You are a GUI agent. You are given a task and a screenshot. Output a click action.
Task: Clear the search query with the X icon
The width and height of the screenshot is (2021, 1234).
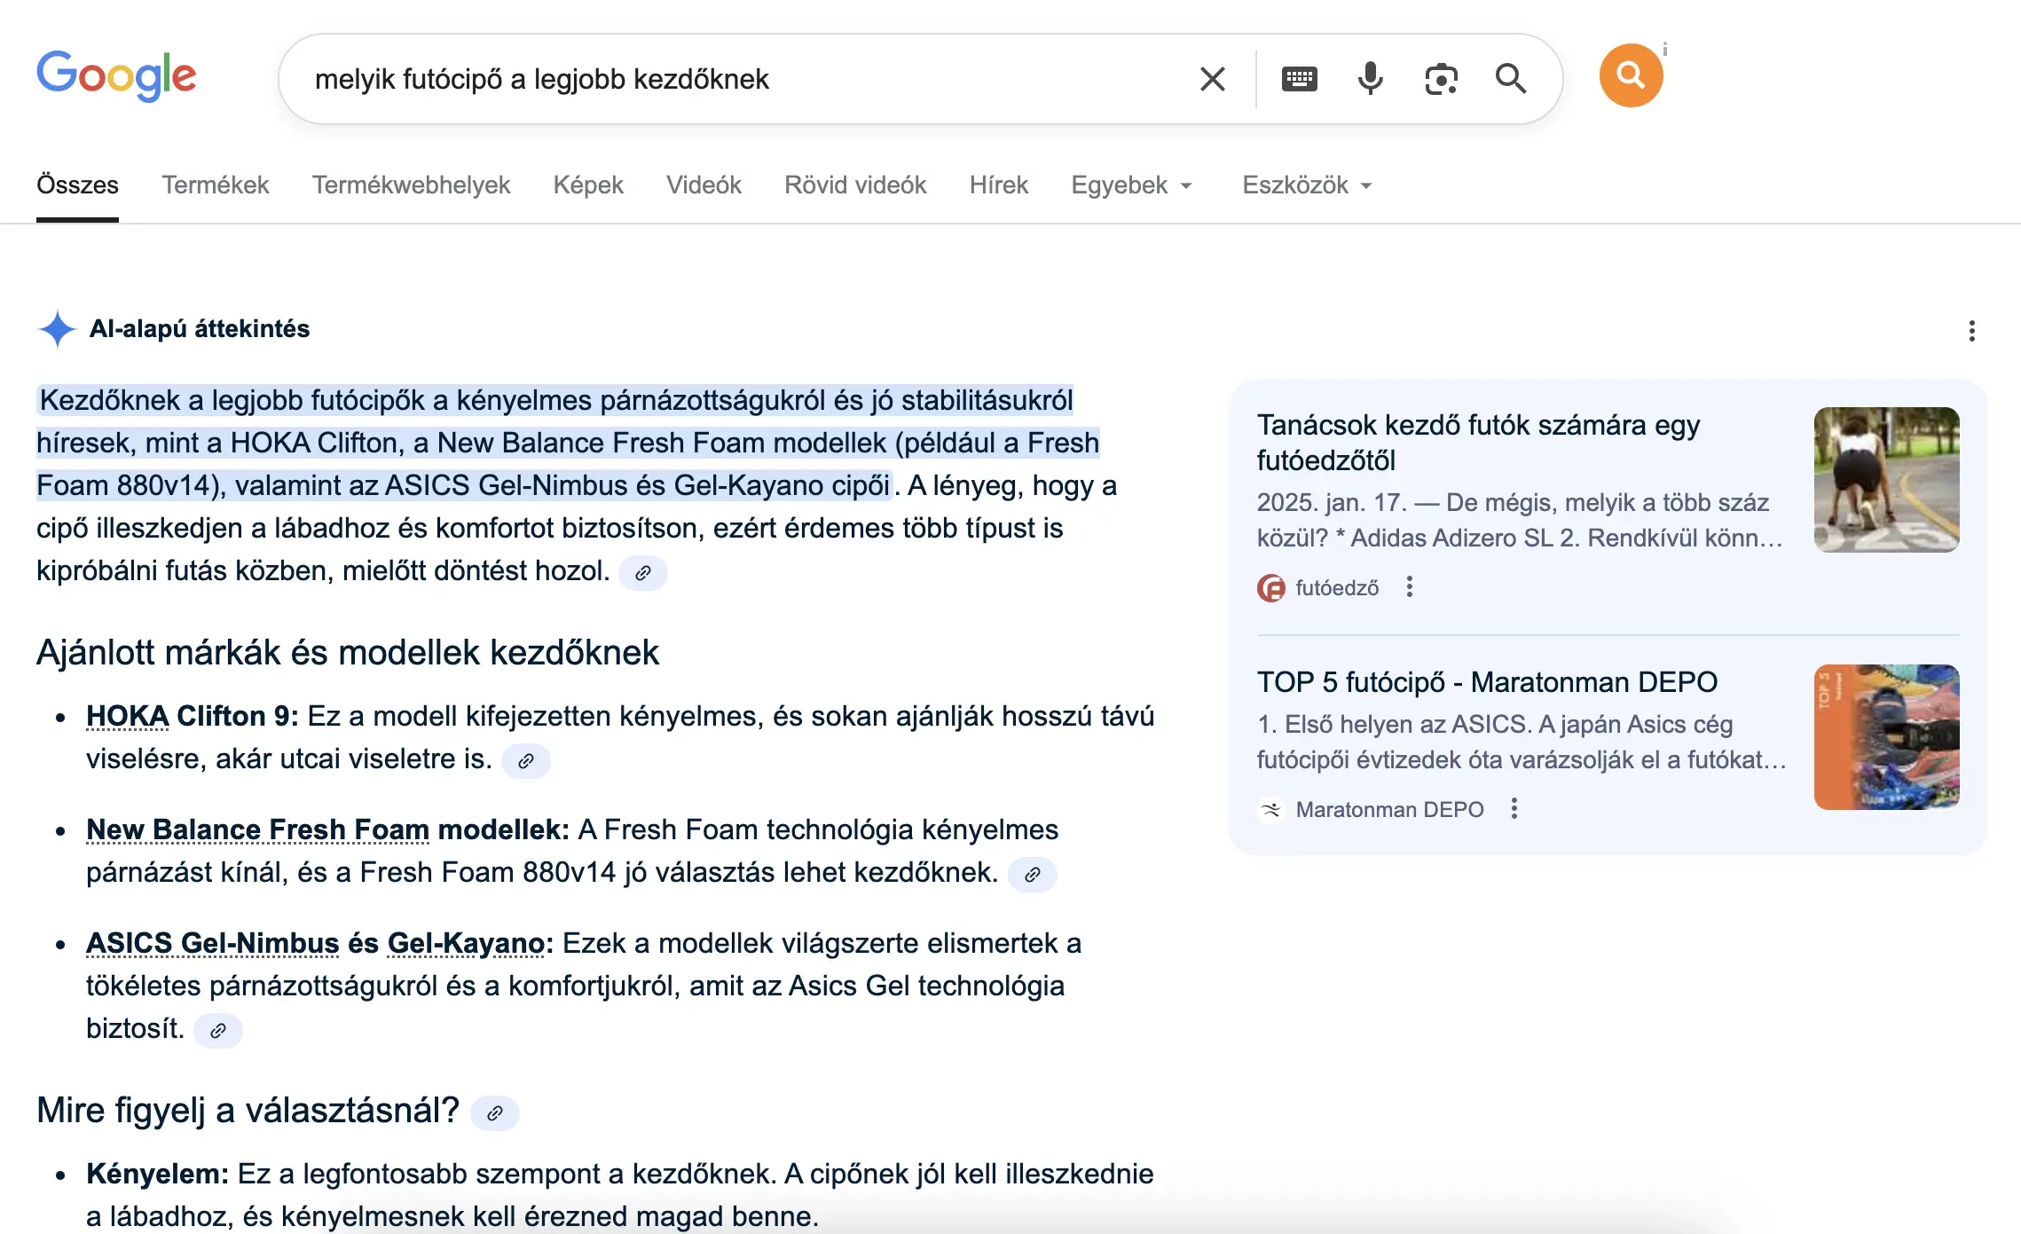pyautogui.click(x=1212, y=79)
